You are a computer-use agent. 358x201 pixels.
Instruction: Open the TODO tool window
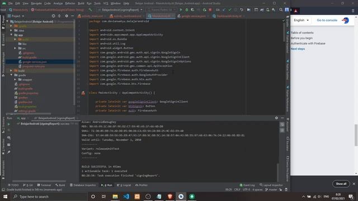[13, 185]
